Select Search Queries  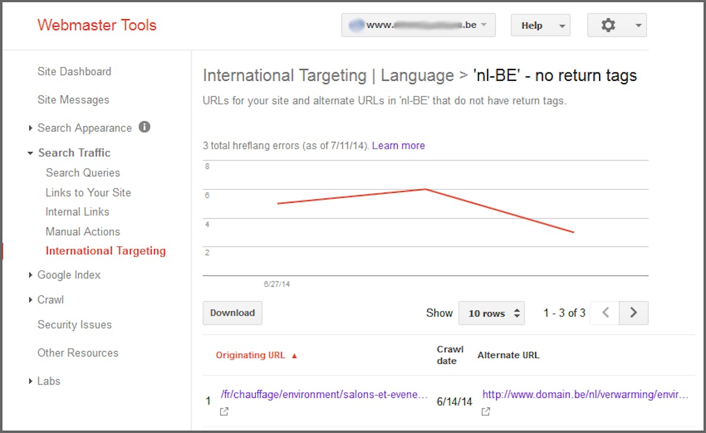(83, 173)
